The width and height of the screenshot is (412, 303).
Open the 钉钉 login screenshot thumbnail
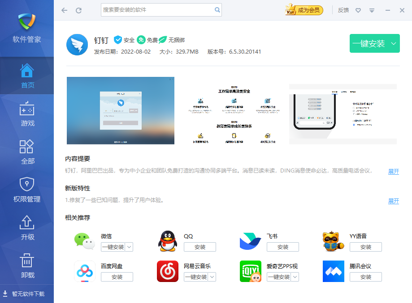[121, 110]
